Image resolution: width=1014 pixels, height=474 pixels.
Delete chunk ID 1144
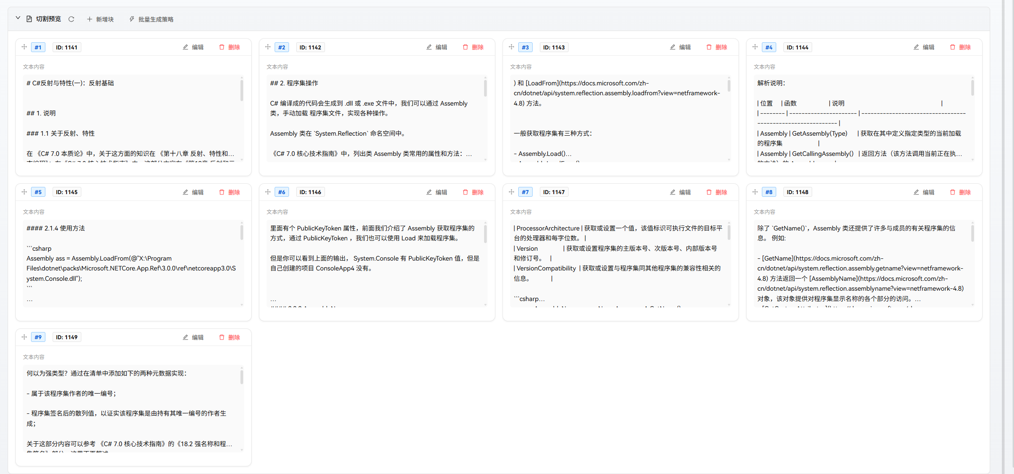point(961,47)
